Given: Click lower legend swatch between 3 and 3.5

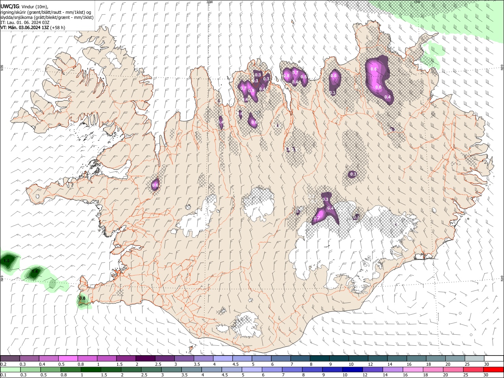Looking at the screenshot, I should coord(171,369).
